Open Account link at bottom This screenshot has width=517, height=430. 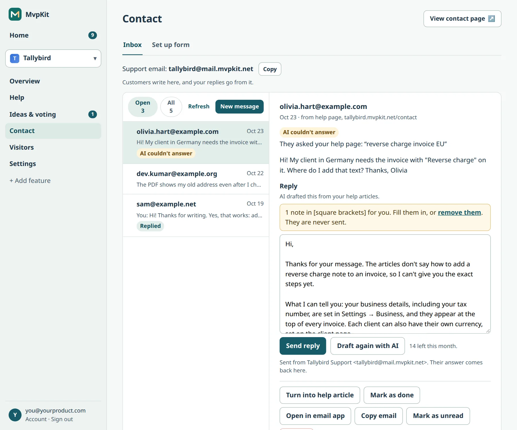(36, 419)
